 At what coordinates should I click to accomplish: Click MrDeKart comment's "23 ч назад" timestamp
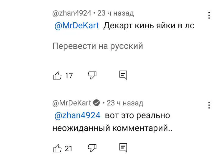click(x=125, y=103)
